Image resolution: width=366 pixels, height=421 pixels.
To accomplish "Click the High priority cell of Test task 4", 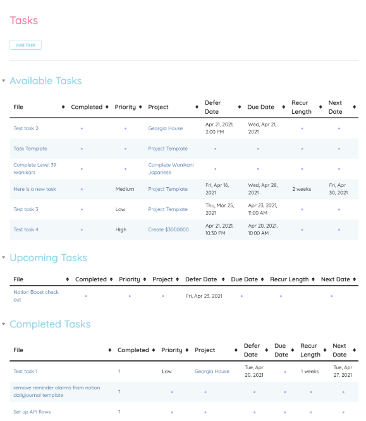I will [121, 229].
